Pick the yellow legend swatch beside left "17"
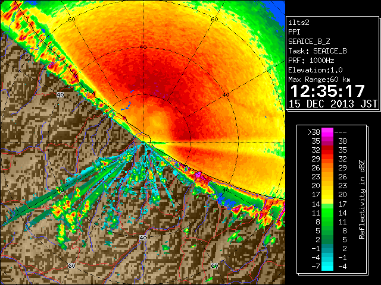This screenshot has height=285, width=381. 327,195
